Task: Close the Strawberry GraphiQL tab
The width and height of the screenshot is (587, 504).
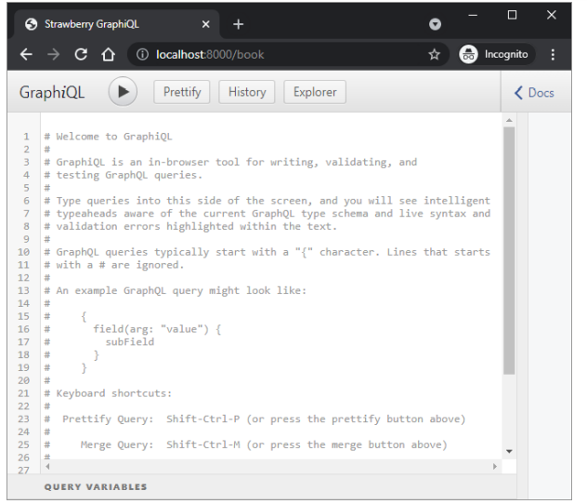Action: tap(206, 24)
